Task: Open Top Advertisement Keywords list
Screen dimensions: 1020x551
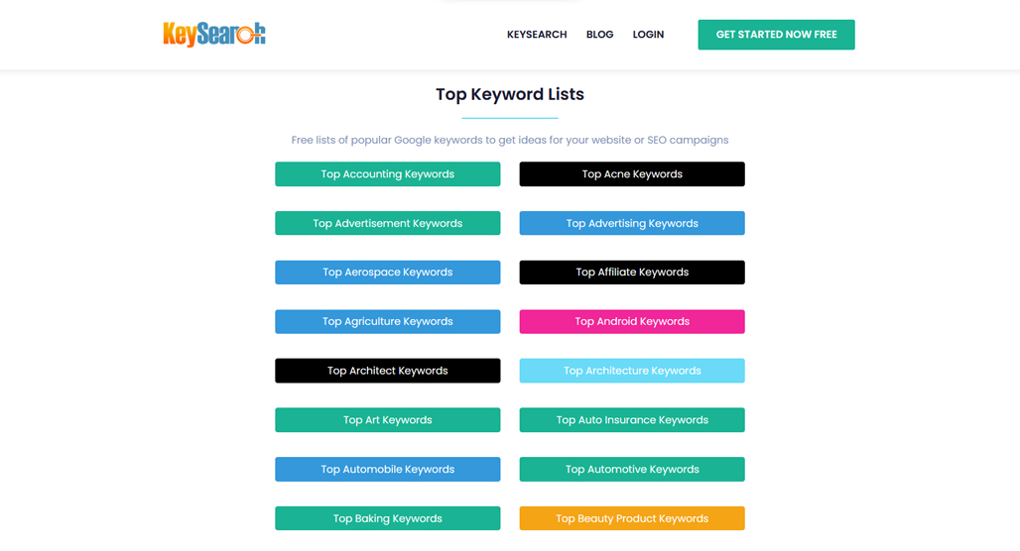Action: [388, 223]
